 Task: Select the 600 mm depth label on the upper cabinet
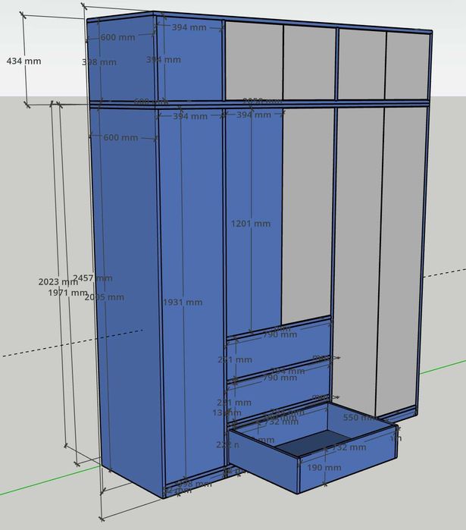point(117,37)
